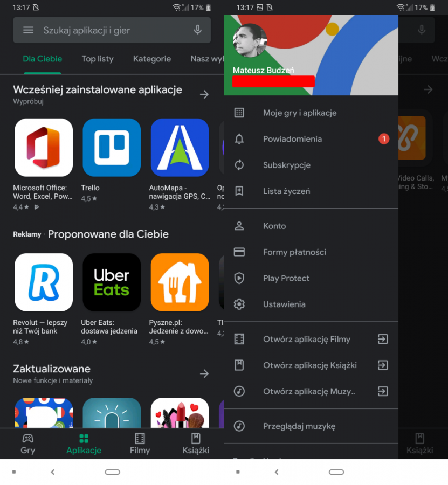Tap the dimmed arrow behind the drawer
Image resolution: width=448 pixels, height=485 pixels.
(428, 89)
